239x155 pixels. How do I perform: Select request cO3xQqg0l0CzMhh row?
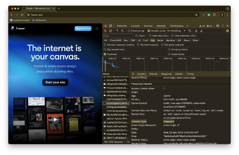point(116,103)
